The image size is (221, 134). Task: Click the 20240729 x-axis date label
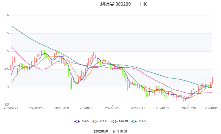[x=188, y=108]
